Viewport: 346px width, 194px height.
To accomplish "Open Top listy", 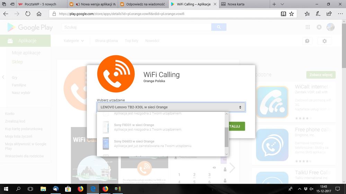I will point(132,41).
